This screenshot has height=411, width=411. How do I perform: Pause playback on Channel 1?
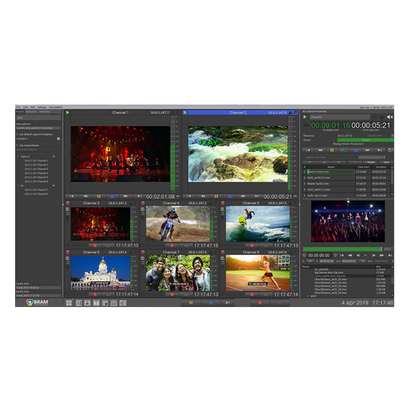[x=99, y=196]
